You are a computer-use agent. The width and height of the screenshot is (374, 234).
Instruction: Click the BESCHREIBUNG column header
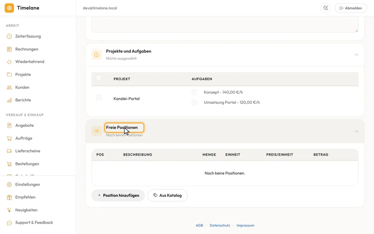[138, 155]
